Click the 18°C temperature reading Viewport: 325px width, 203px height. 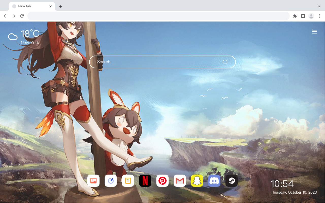30,34
